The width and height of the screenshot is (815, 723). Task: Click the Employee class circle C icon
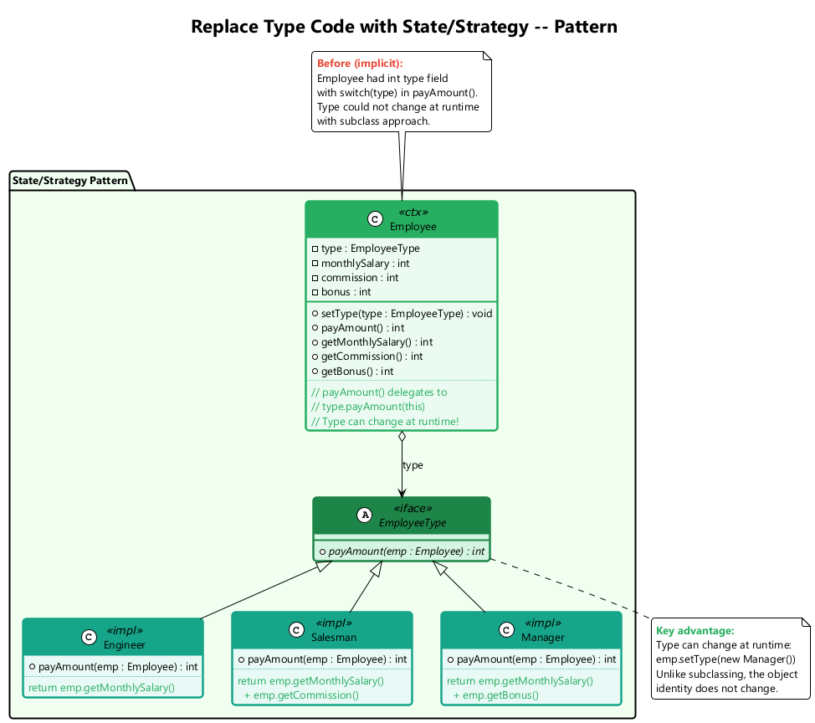[375, 219]
